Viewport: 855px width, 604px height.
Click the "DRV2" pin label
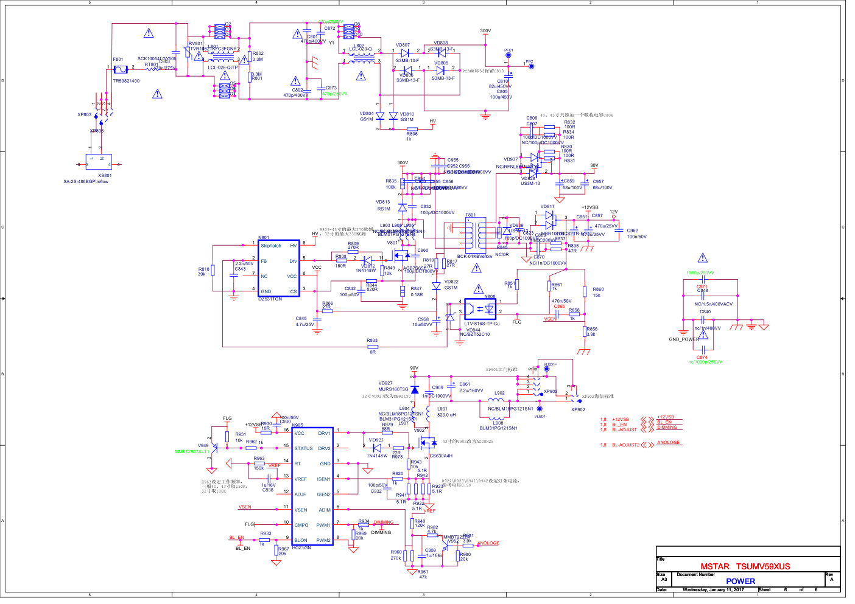[x=324, y=448]
